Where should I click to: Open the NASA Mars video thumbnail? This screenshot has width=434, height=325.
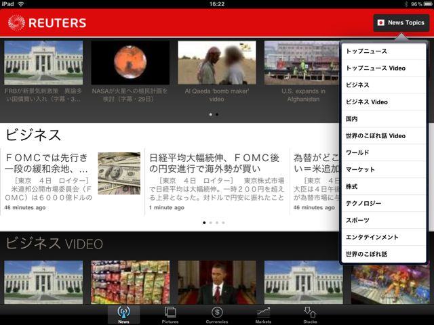pyautogui.click(x=130, y=62)
